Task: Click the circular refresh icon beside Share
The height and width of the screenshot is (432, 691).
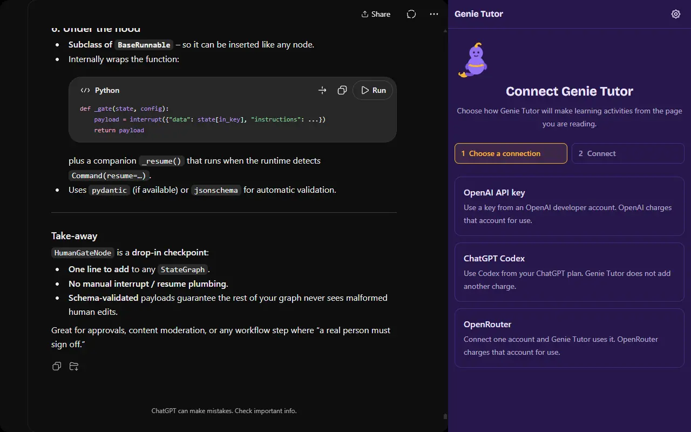Action: pos(411,14)
